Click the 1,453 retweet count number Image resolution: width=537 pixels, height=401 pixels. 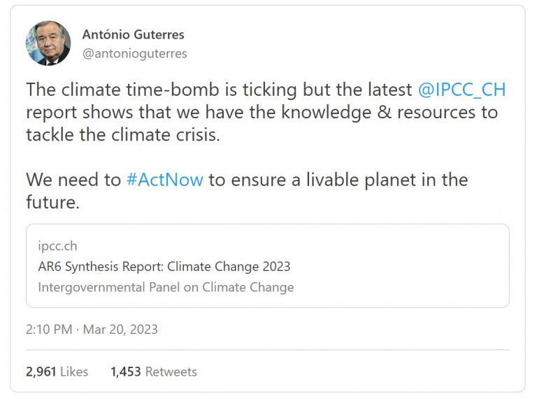click(126, 372)
